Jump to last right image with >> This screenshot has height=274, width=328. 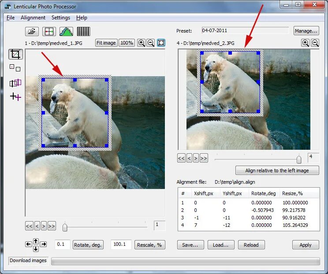[204, 158]
